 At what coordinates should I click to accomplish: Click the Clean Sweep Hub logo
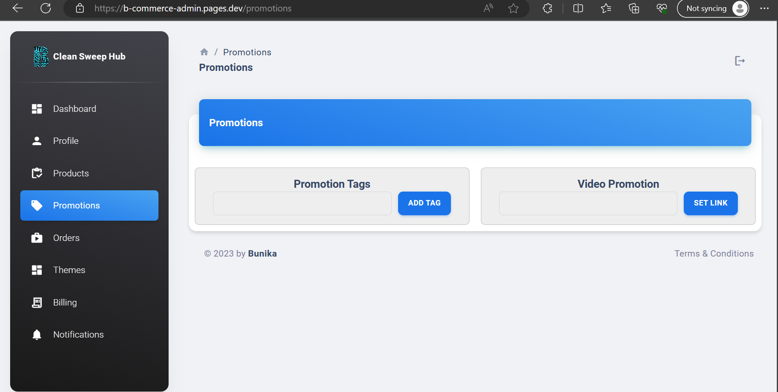coord(41,56)
